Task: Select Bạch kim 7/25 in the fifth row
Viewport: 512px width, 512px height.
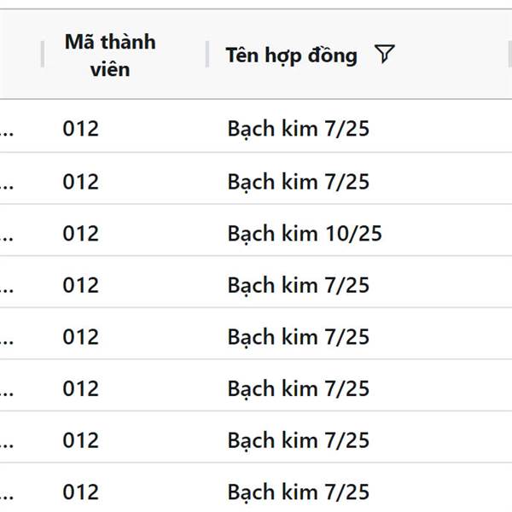Action: coord(299,337)
